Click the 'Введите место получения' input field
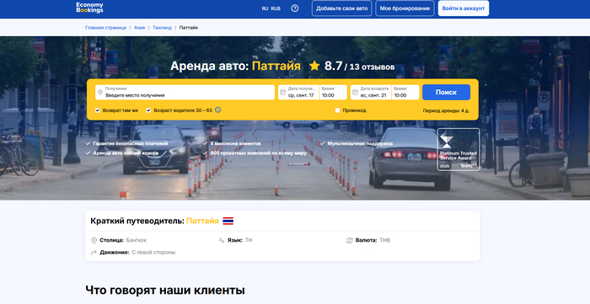The image size is (590, 304). [185, 93]
